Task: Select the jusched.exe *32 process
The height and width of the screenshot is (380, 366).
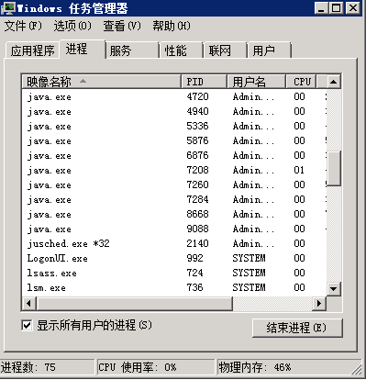Action: [174, 244]
